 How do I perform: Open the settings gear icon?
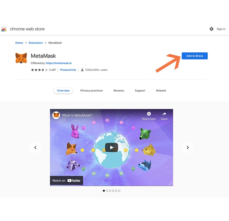coord(211,29)
